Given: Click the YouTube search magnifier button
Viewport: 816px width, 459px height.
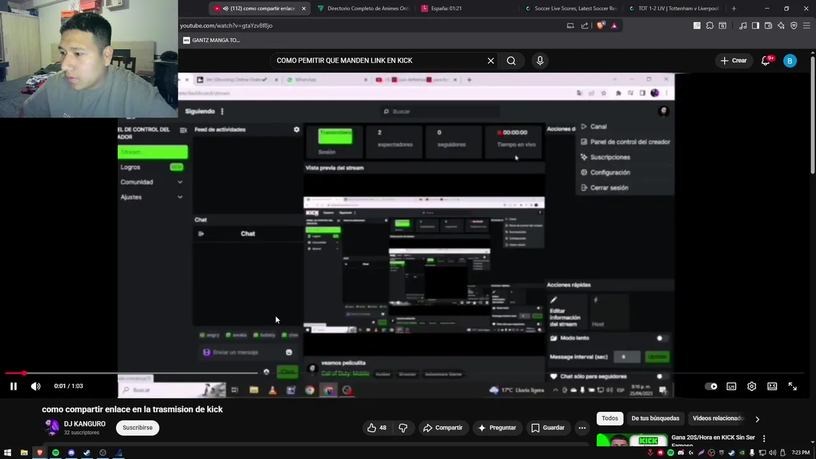Looking at the screenshot, I should click(511, 61).
